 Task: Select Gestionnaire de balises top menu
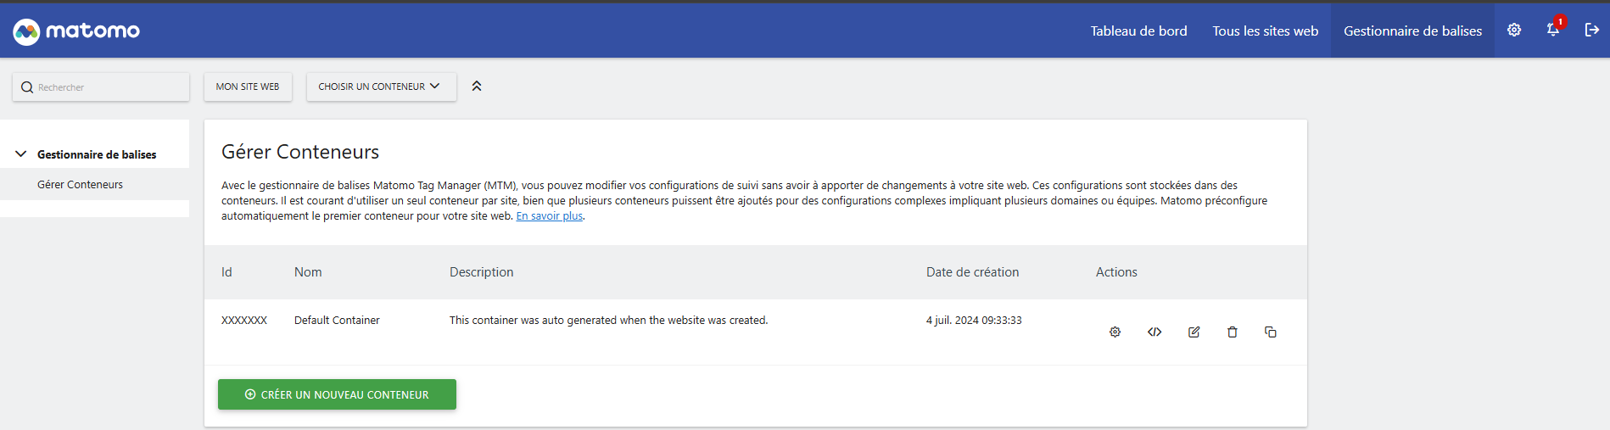tap(1412, 31)
